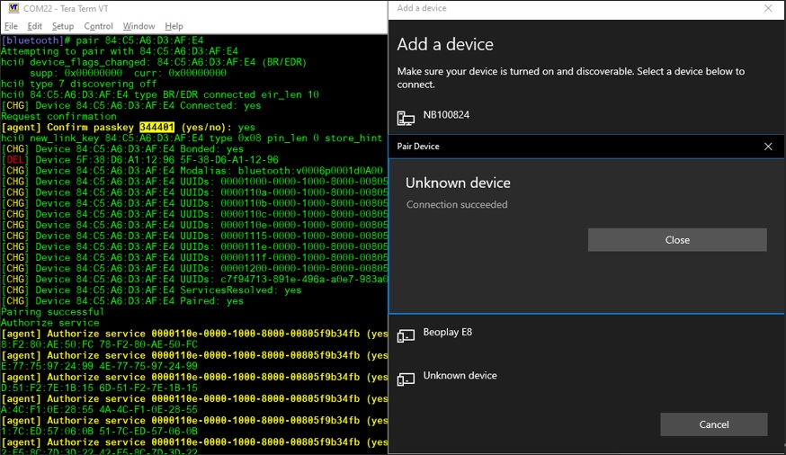Open the Edit menu
Screen dimensions: 786x455
(35, 26)
